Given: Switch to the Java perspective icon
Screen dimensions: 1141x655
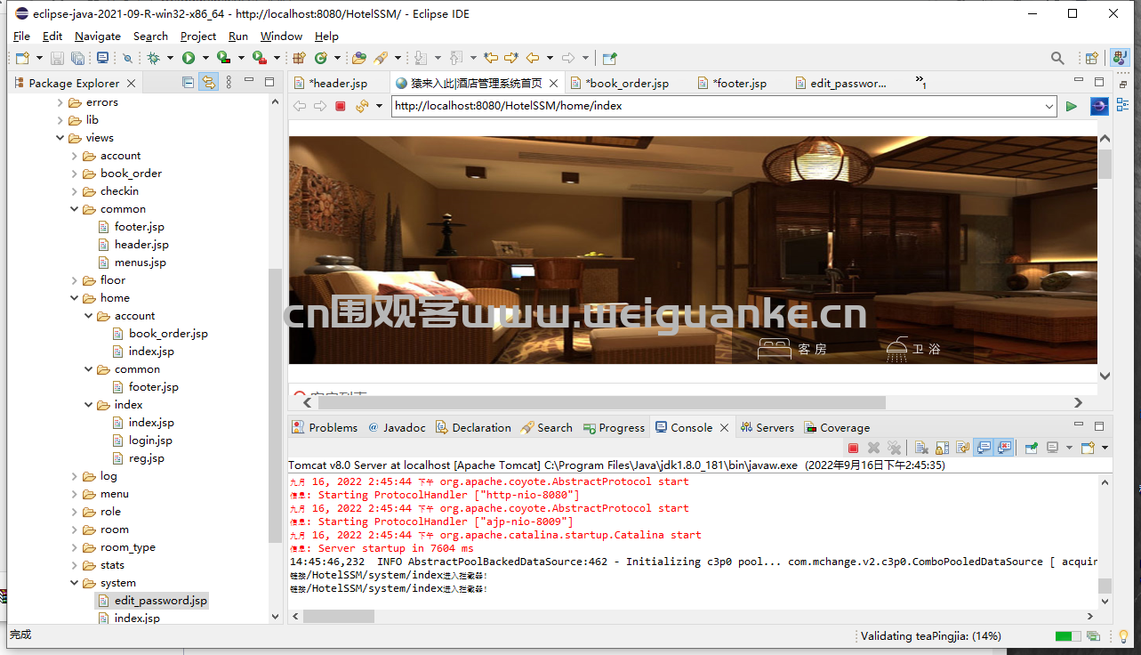Looking at the screenshot, I should 1119,58.
